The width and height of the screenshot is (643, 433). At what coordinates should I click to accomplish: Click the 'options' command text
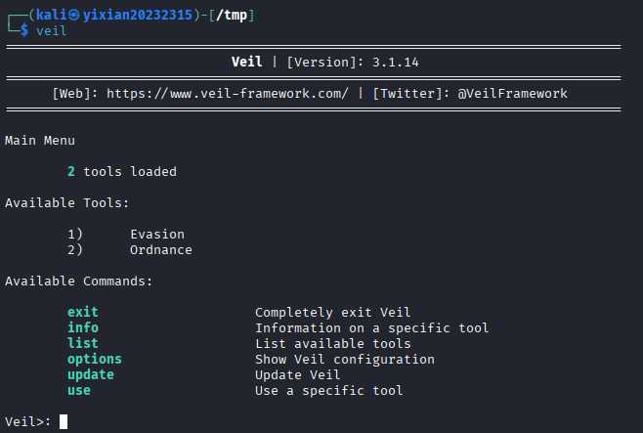point(95,360)
